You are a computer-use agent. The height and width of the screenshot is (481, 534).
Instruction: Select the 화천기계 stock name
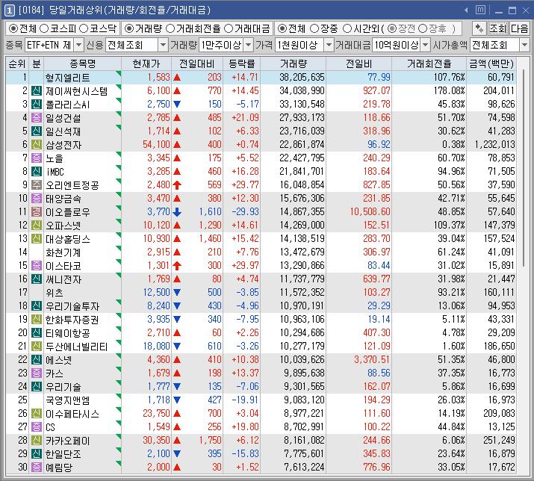63,252
